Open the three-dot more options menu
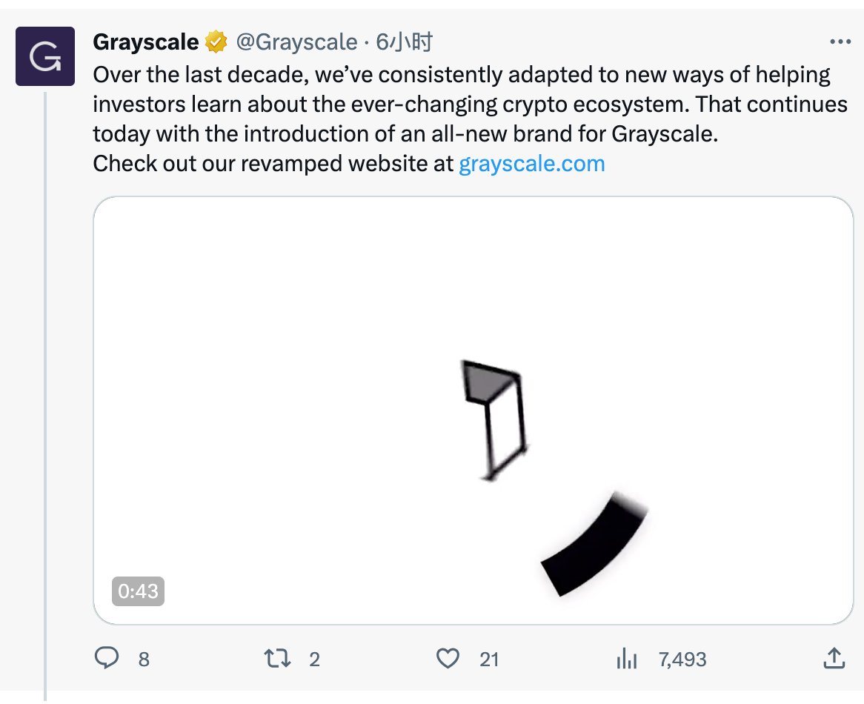 [840, 42]
